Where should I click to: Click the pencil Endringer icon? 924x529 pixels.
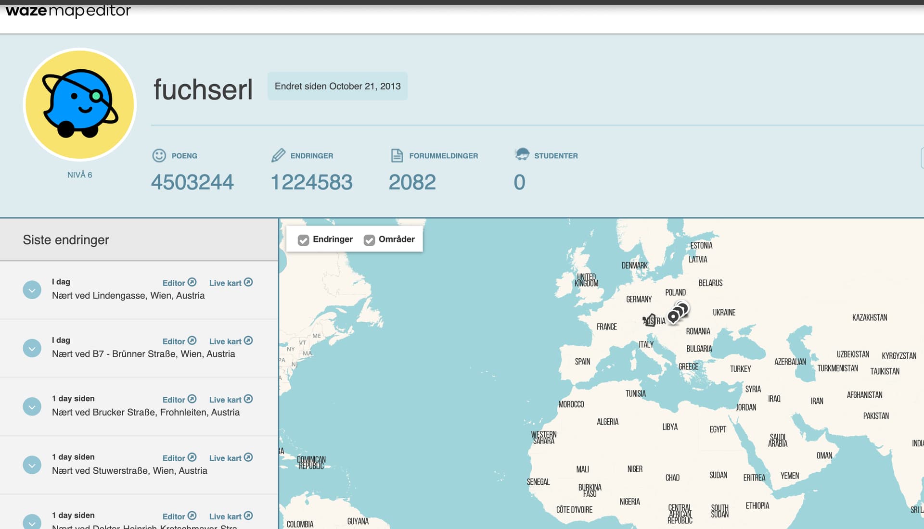(x=278, y=155)
